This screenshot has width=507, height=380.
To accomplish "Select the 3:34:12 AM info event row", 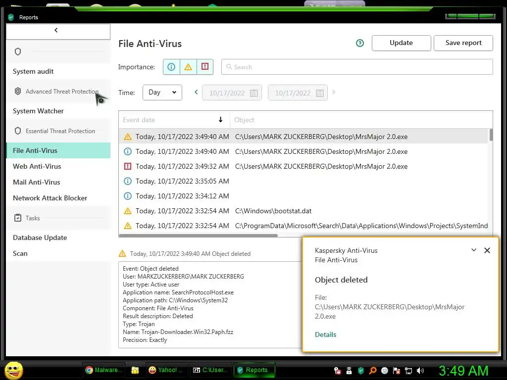I will point(304,196).
